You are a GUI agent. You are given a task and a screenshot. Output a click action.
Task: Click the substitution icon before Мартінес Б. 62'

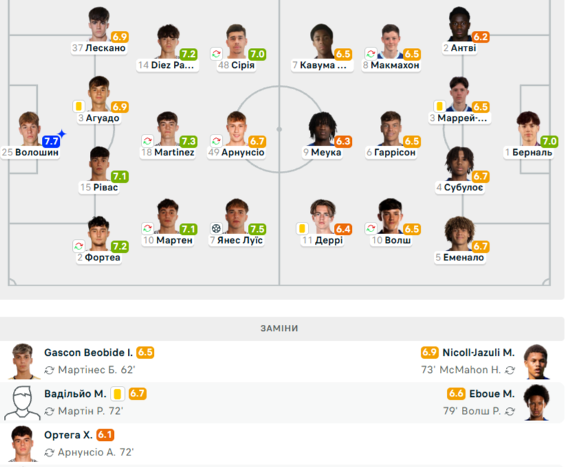pos(49,369)
